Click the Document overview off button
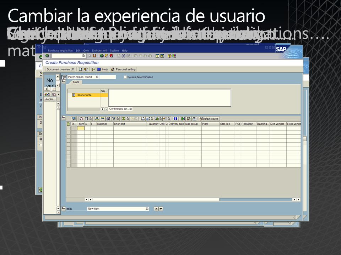Image resolution: width=341 pixels, height=255 pixels. click(x=60, y=69)
